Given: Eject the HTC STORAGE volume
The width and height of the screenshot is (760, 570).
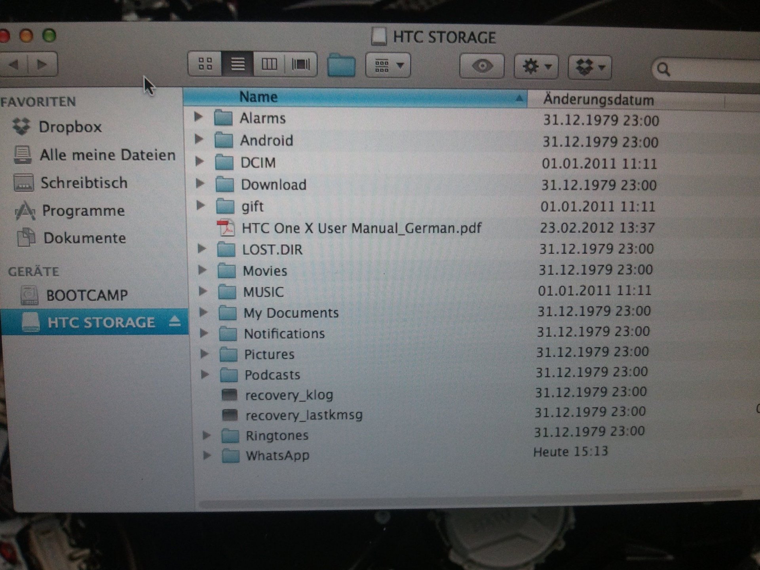Looking at the screenshot, I should (x=175, y=322).
